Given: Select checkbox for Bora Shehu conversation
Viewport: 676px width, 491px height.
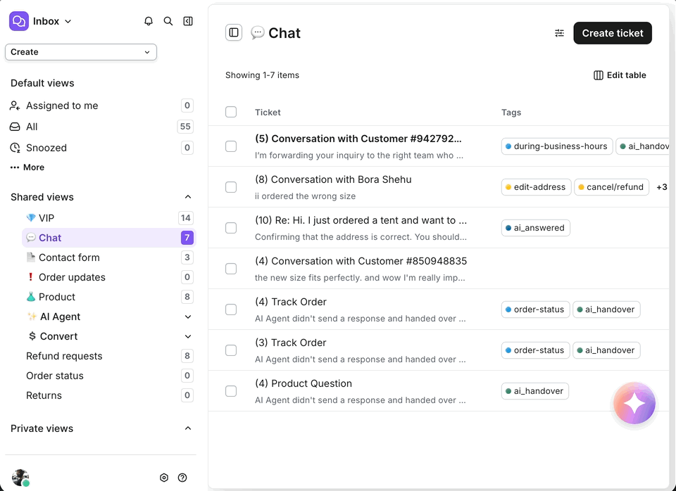Looking at the screenshot, I should coord(231,187).
